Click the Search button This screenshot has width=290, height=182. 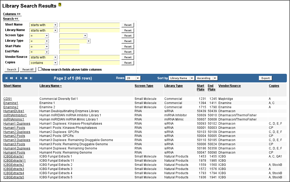12,69
